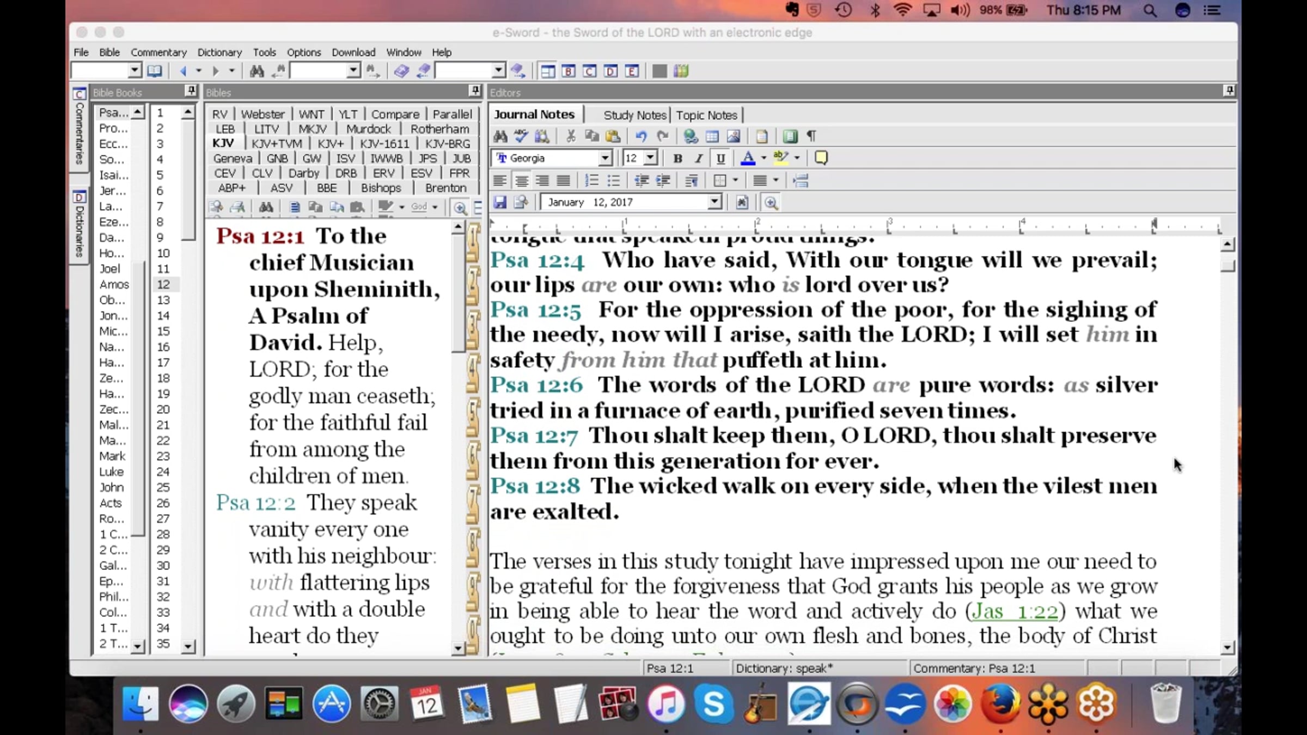The image size is (1307, 735).
Task: Save the journal notes with disk icon
Action: [500, 203]
